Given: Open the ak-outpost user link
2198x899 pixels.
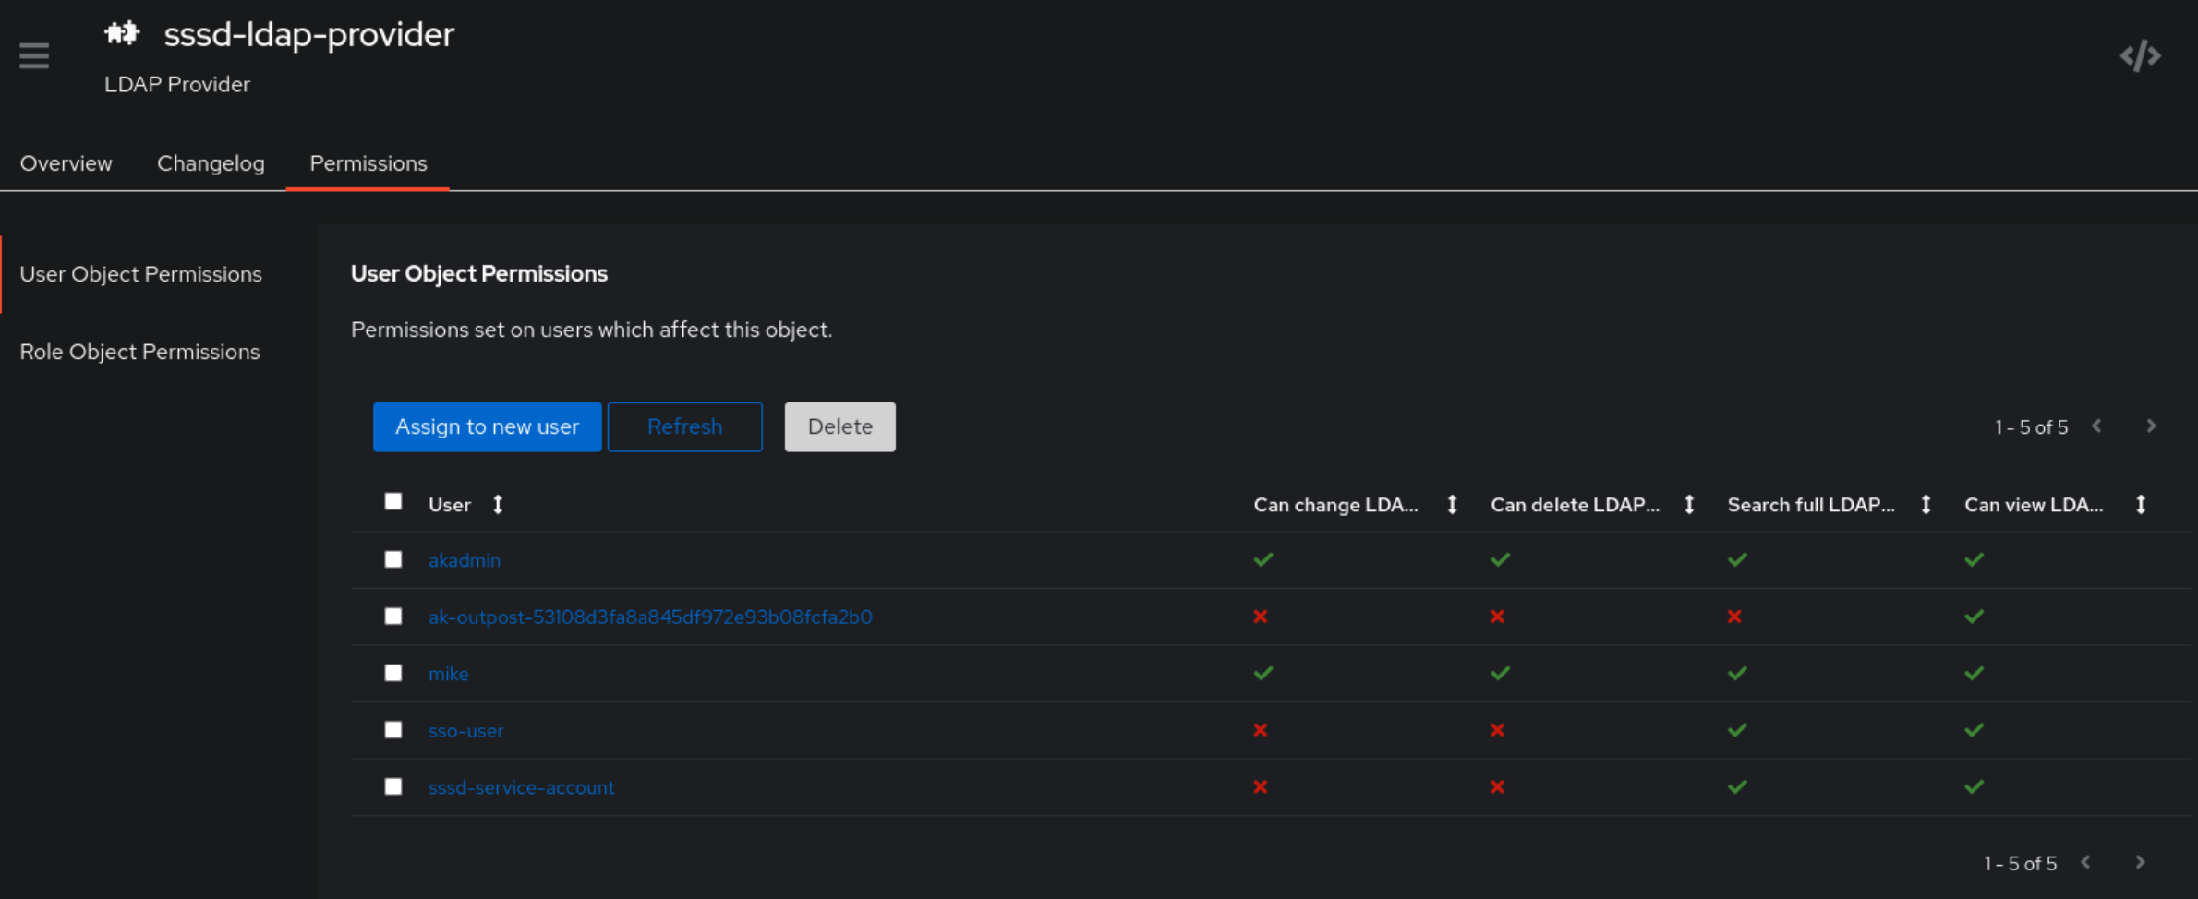Looking at the screenshot, I should coord(650,617).
